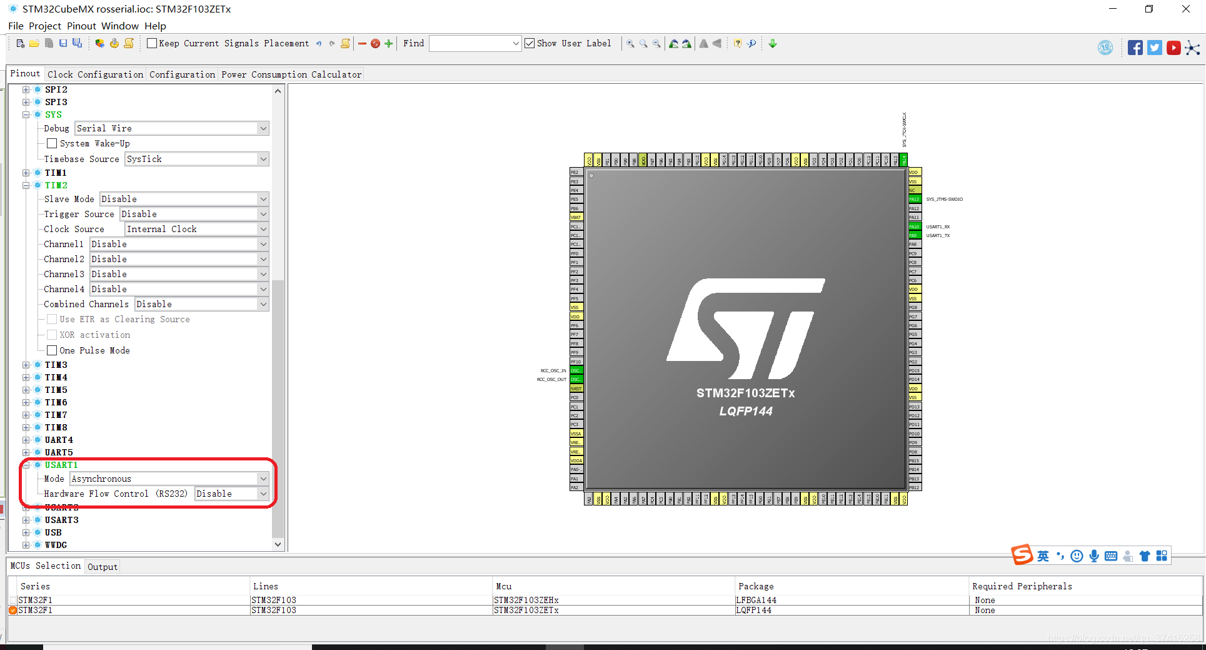Click the red circular clear pinouts icon
The width and height of the screenshot is (1206, 650).
375,44
